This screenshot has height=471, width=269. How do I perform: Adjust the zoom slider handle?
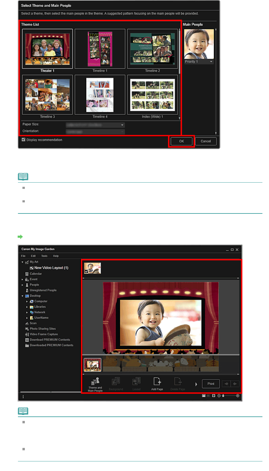click(x=223, y=396)
